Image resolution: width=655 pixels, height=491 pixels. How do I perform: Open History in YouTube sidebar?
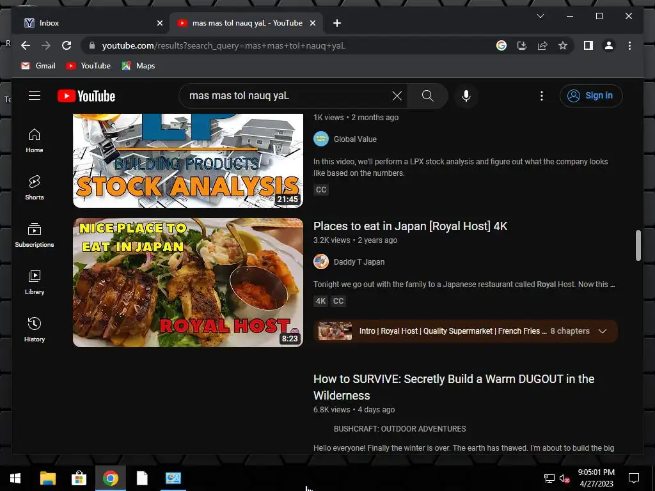(35, 330)
